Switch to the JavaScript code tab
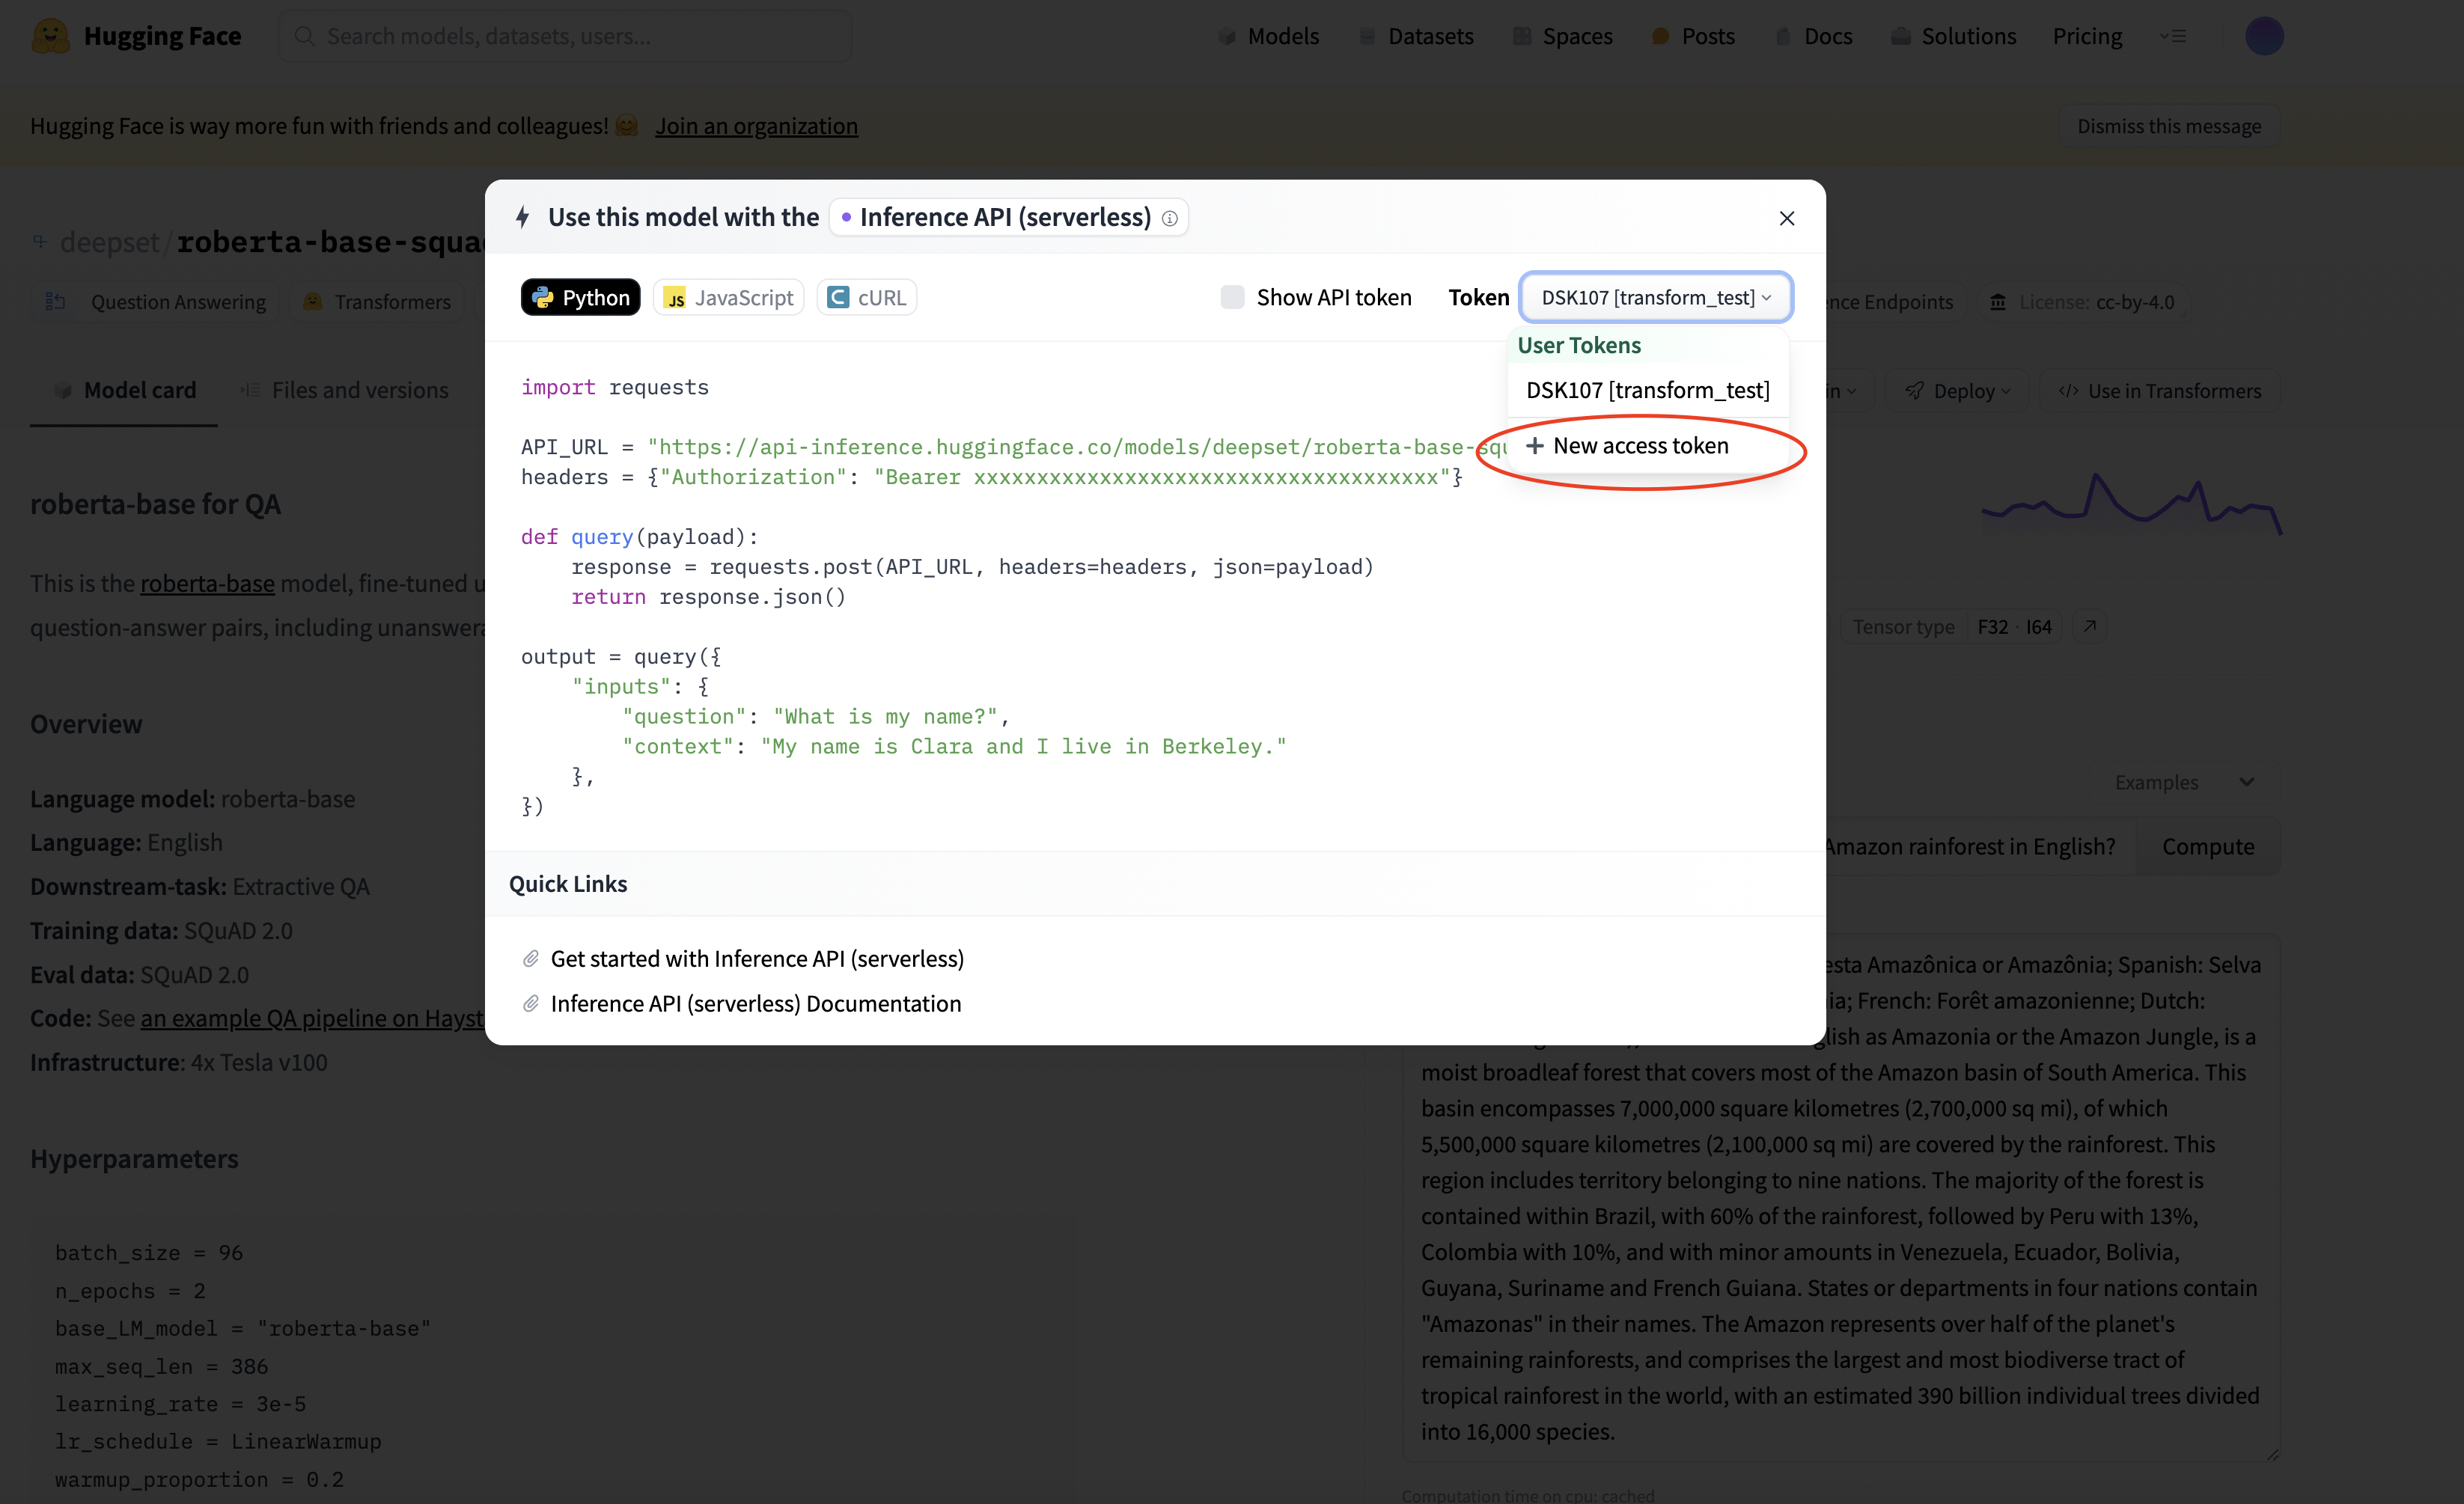The height and width of the screenshot is (1504, 2464). tap(728, 297)
